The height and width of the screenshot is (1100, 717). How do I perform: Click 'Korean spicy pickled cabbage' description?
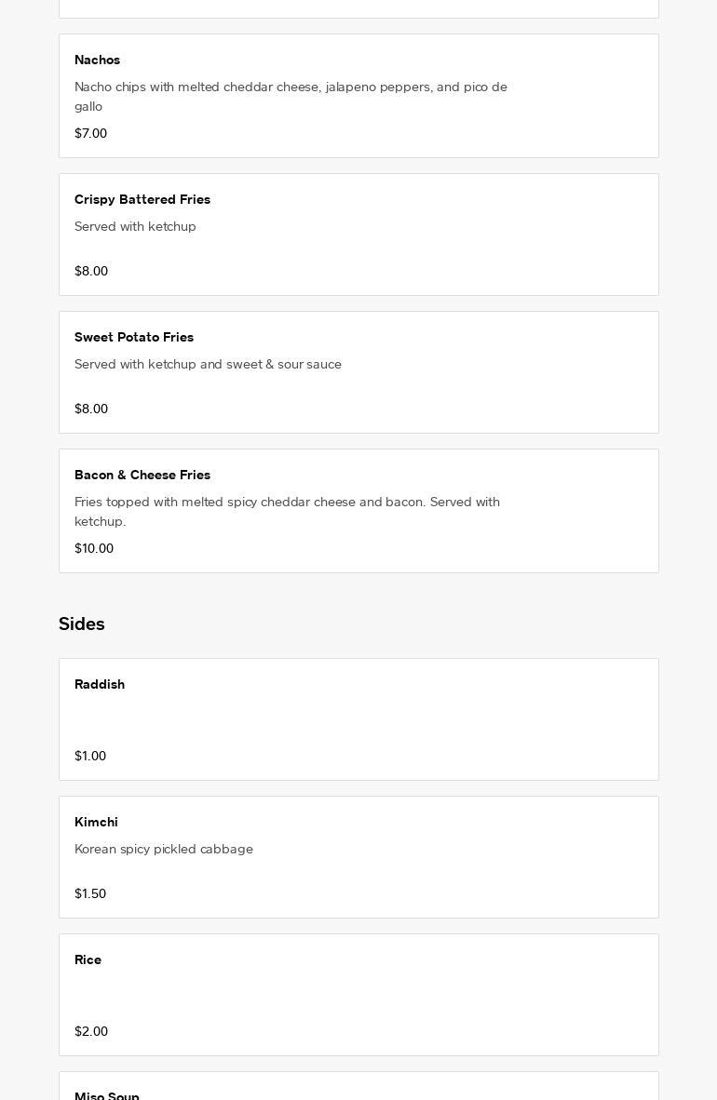(164, 849)
